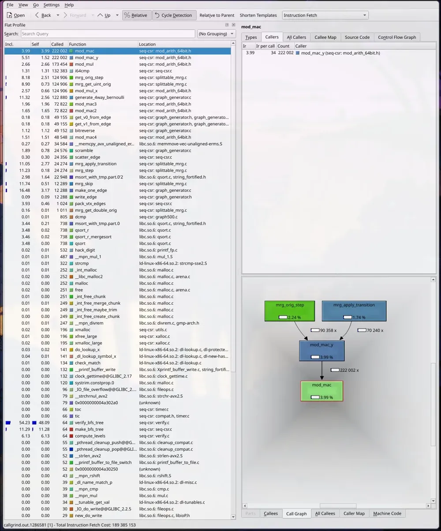This screenshot has height=531, width=441.
Task: Click the Cycle Detection loop icon
Action: (157, 15)
